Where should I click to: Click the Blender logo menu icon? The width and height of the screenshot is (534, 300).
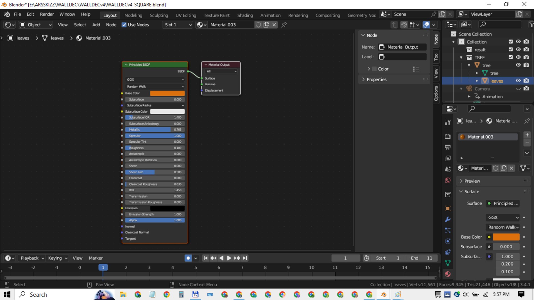coord(7,14)
